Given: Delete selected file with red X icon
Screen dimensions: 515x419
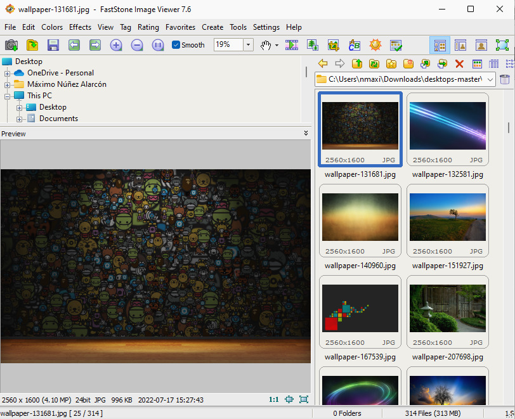Looking at the screenshot, I should coord(460,63).
